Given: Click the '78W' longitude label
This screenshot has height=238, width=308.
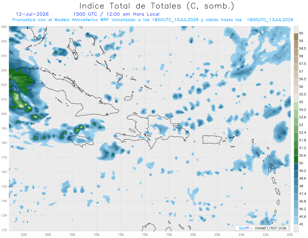Looking at the screenshot, I should pos(72,234).
